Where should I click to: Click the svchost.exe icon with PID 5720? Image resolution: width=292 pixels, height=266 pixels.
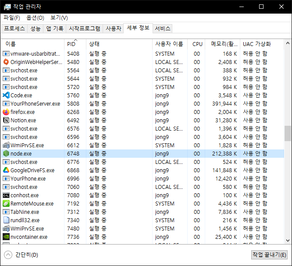[6, 87]
